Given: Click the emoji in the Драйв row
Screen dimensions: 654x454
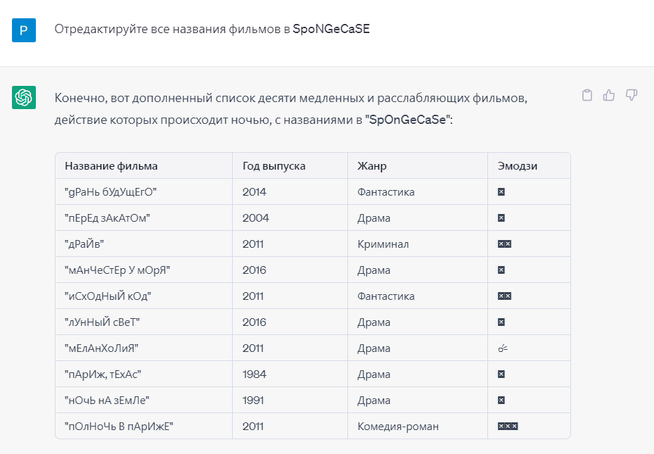Looking at the screenshot, I should [x=504, y=244].
